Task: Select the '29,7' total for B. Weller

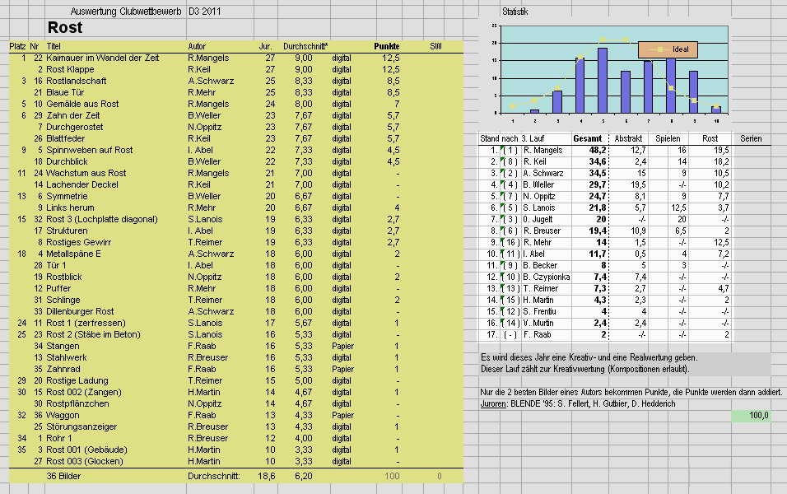Action: [598, 185]
